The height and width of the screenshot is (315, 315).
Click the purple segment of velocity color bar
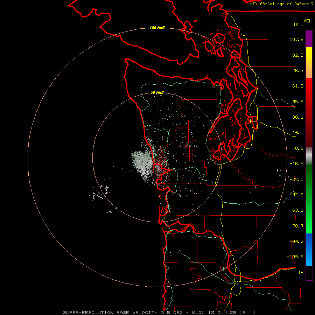[x=309, y=39]
